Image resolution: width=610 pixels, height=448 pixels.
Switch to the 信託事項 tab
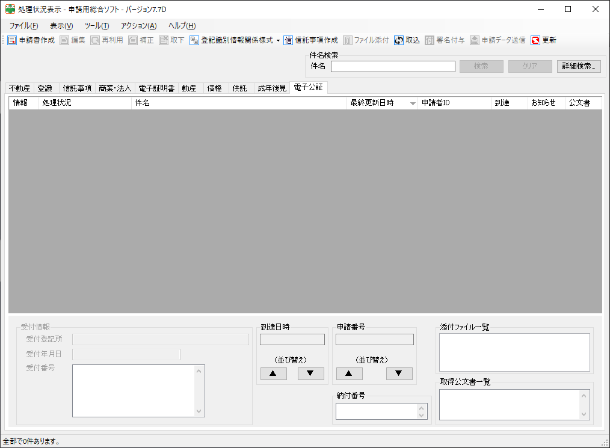[x=78, y=88]
